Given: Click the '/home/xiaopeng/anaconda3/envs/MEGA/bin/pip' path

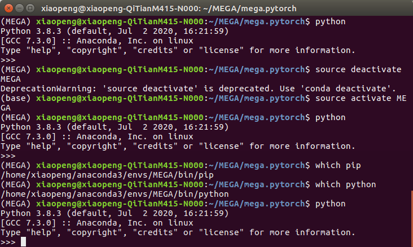Looking at the screenshot, I should coord(107,175).
